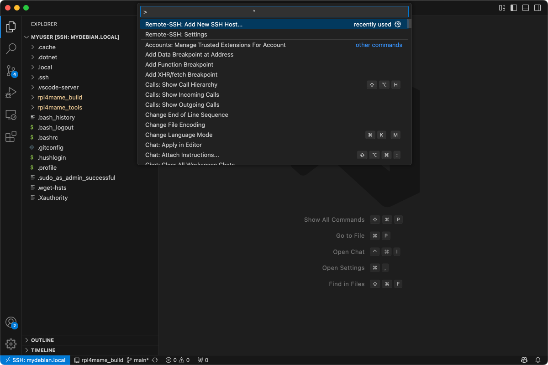
Task: Open the Copilot status bar icon
Action: coord(525,360)
